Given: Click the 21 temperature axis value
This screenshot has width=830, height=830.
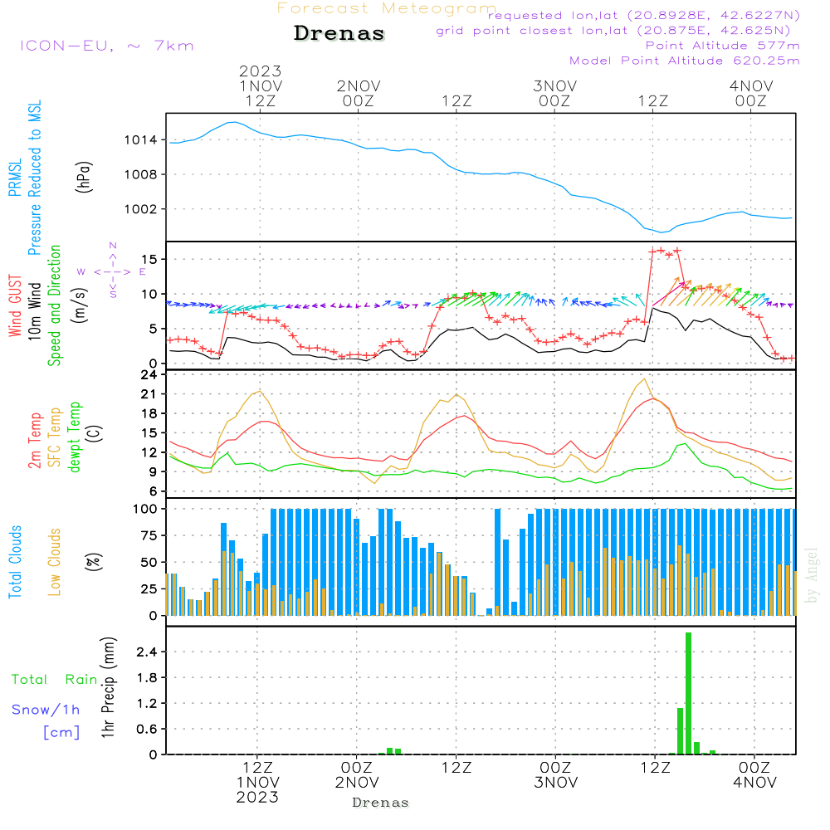Looking at the screenshot, I should (x=149, y=394).
